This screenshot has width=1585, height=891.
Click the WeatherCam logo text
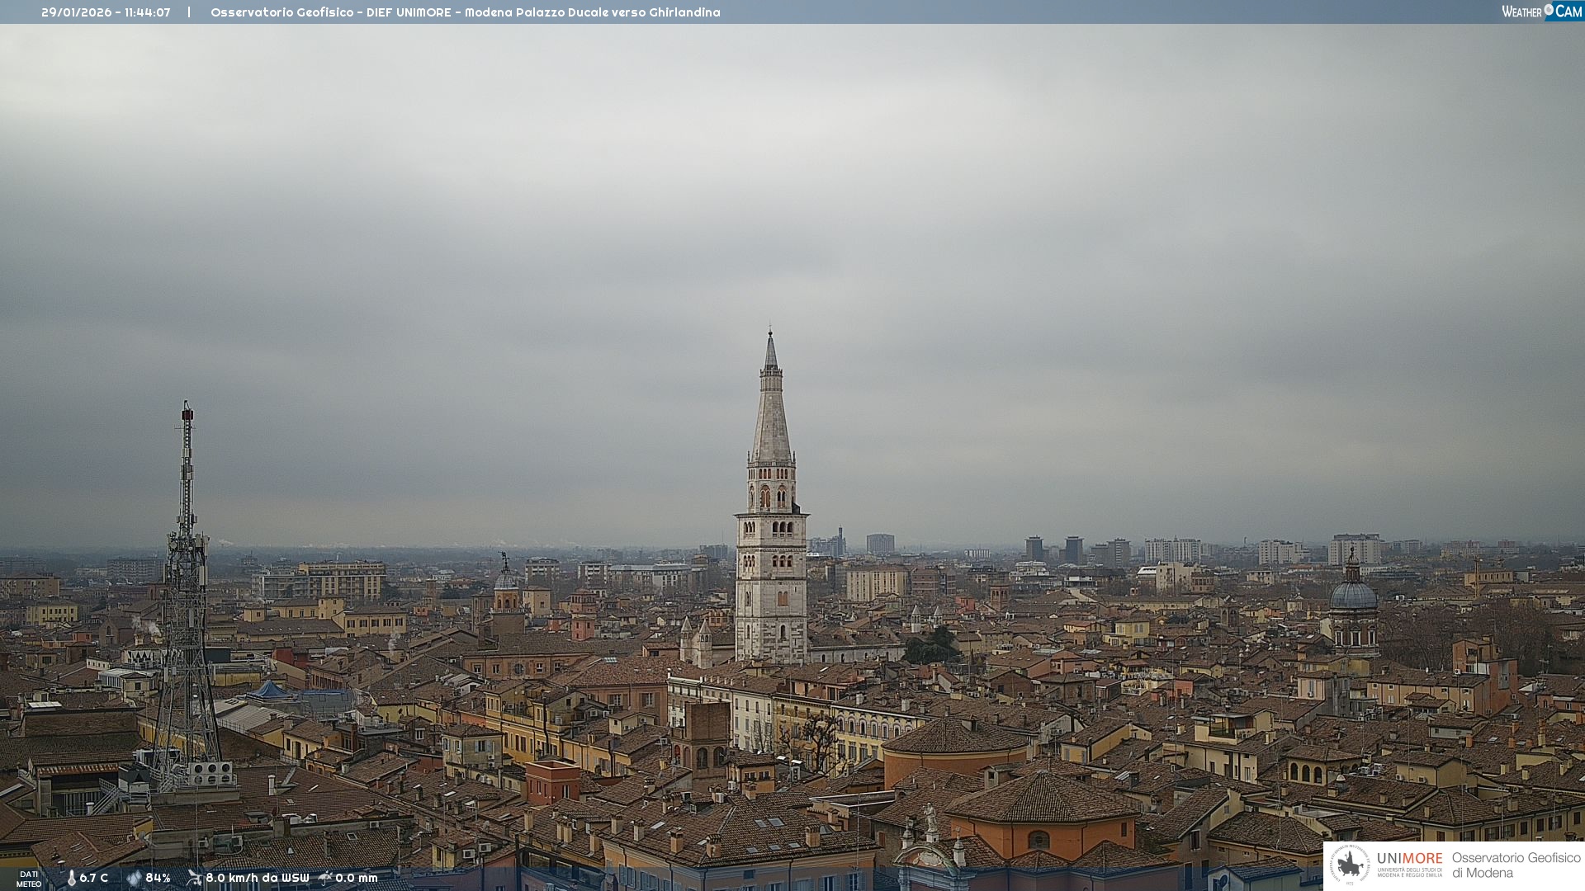1521,12
